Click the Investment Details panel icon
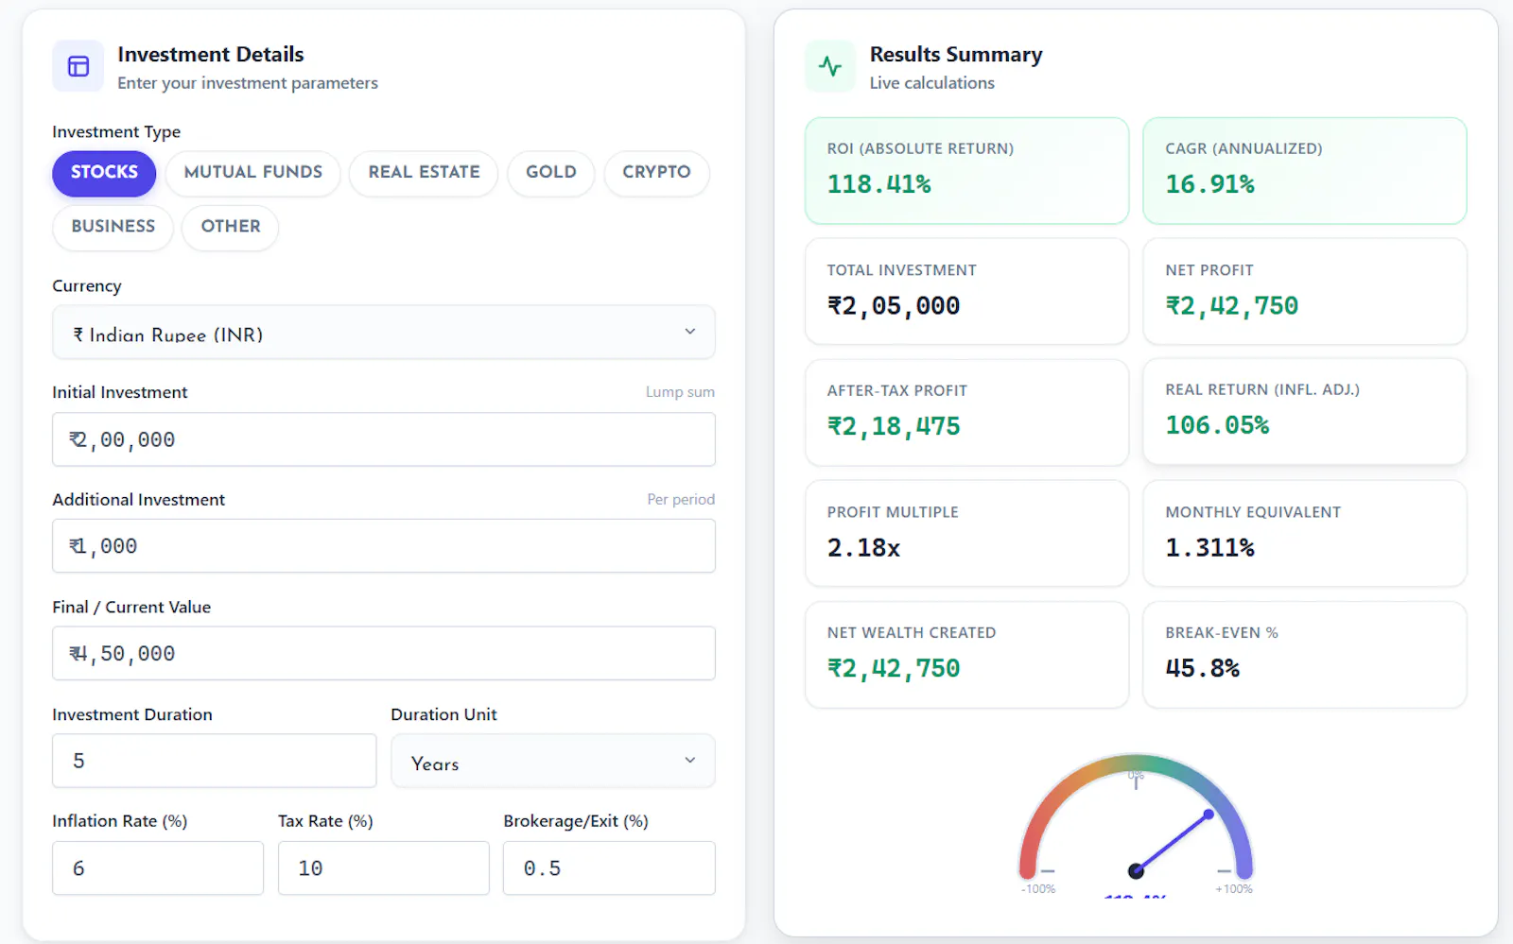 point(78,66)
